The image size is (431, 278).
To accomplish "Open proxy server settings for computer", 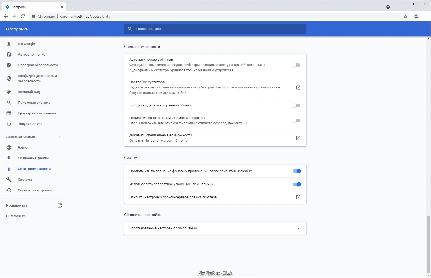I will click(x=298, y=197).
